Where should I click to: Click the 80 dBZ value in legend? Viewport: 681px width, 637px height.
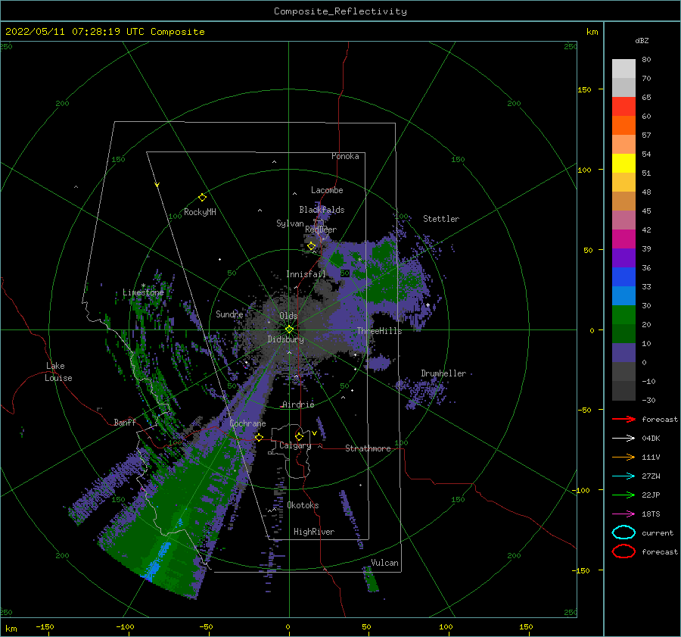(646, 60)
